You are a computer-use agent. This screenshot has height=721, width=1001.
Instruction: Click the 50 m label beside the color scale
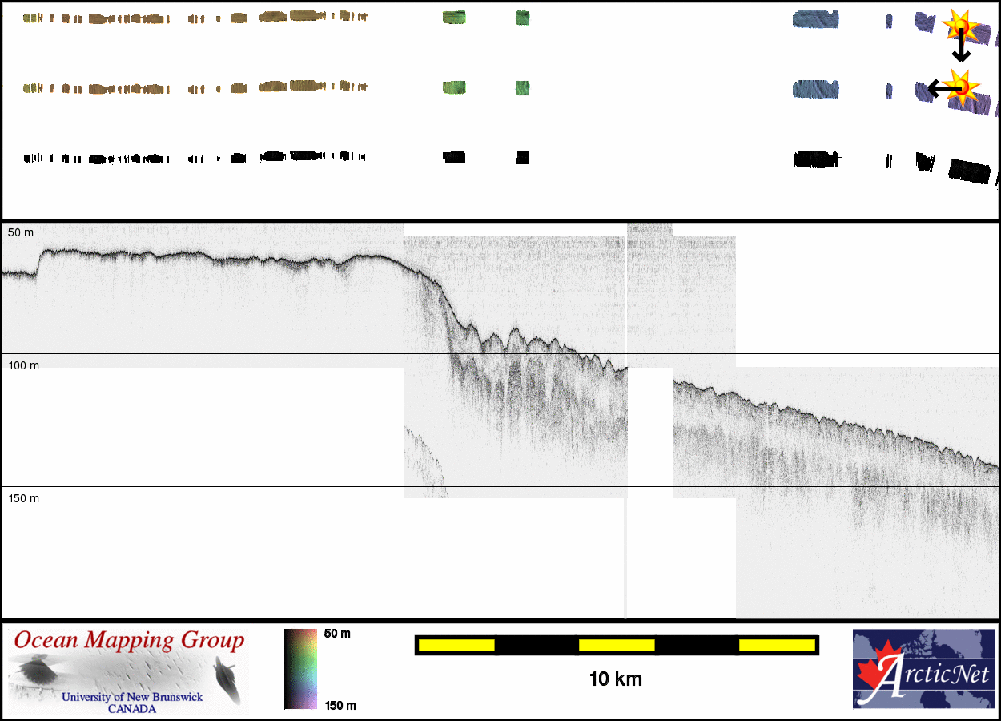pos(337,634)
